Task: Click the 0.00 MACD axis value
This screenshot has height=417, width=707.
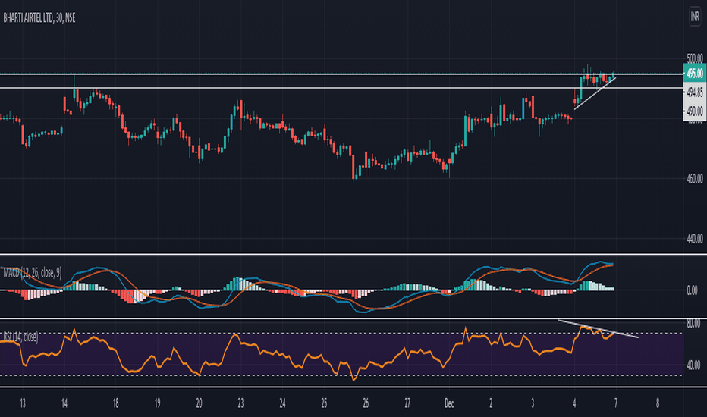Action: tap(692, 291)
